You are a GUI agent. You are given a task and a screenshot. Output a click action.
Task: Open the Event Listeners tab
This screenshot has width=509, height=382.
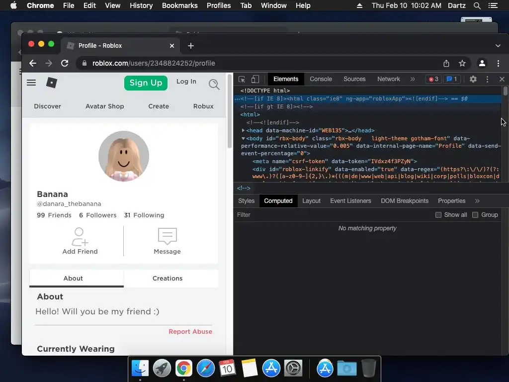pos(350,201)
